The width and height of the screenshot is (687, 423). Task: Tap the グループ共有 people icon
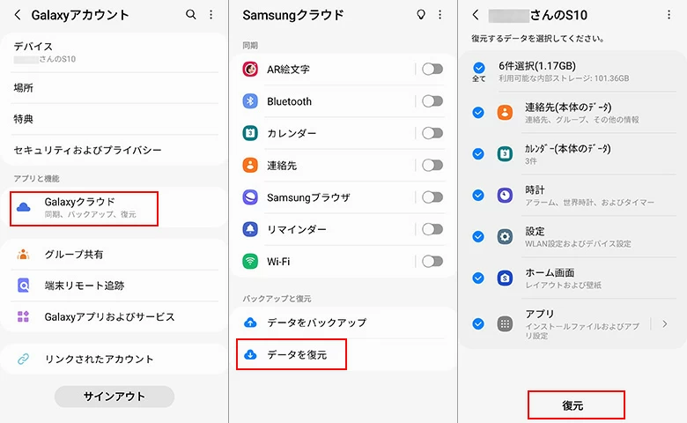[x=24, y=255]
